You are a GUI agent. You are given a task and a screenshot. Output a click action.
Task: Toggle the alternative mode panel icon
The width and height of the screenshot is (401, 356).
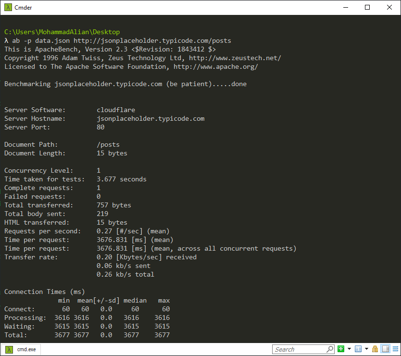(385, 349)
